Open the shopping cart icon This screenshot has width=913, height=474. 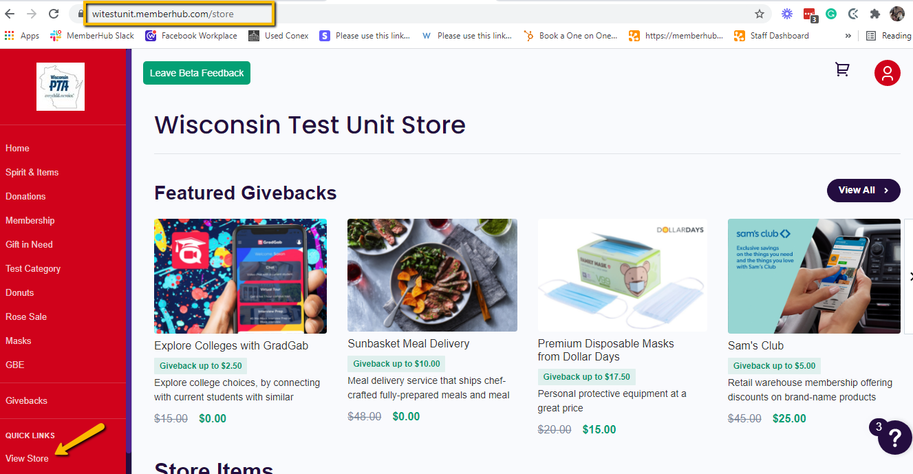(842, 69)
